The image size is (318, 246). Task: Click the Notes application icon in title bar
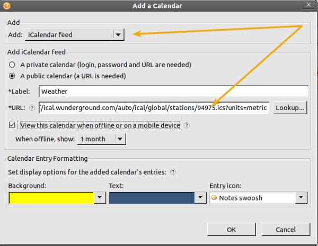tap(7, 5)
